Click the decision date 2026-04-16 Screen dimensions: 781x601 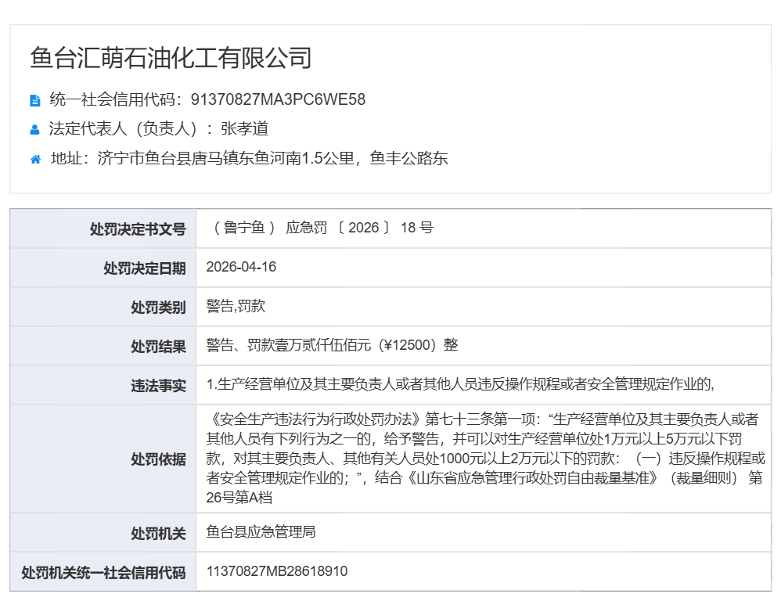[x=241, y=268]
